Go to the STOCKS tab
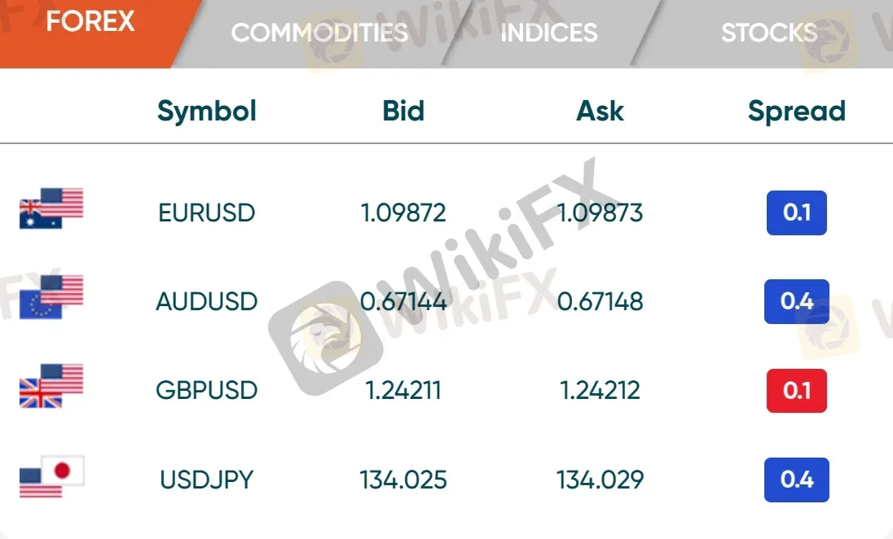The height and width of the screenshot is (539, 893). [768, 33]
